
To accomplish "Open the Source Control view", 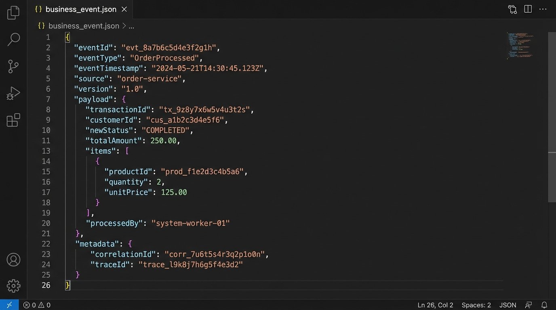I will click(13, 67).
